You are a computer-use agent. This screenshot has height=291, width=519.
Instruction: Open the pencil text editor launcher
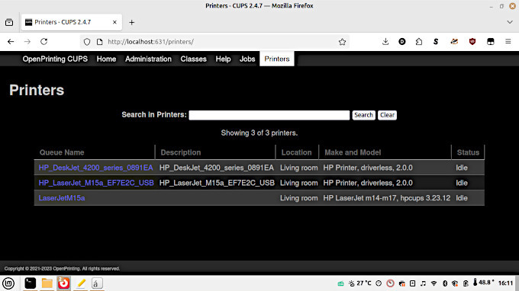[80, 283]
